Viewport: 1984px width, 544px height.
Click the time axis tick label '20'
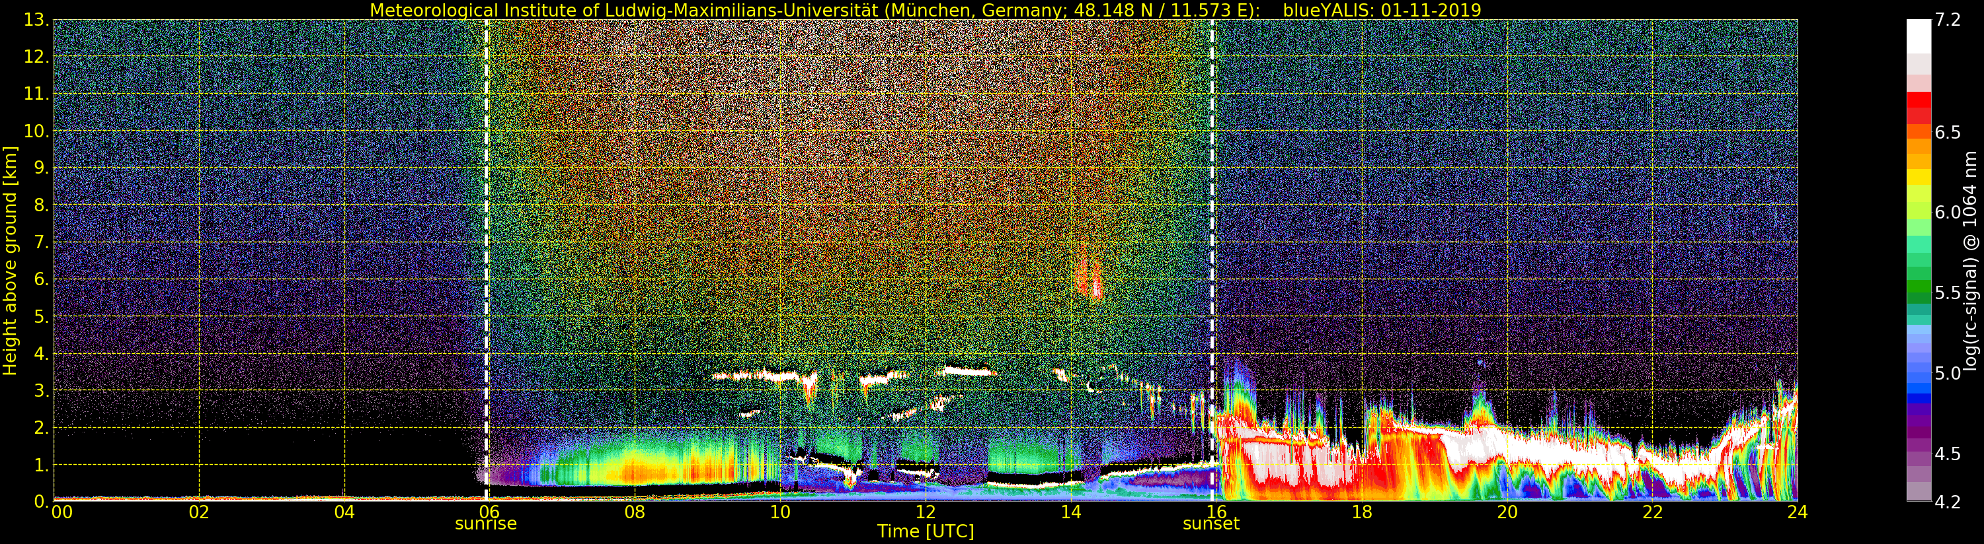(x=1507, y=512)
